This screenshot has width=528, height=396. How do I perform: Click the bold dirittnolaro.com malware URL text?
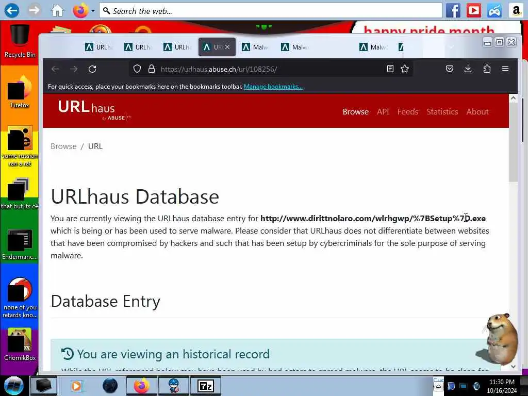click(x=373, y=218)
